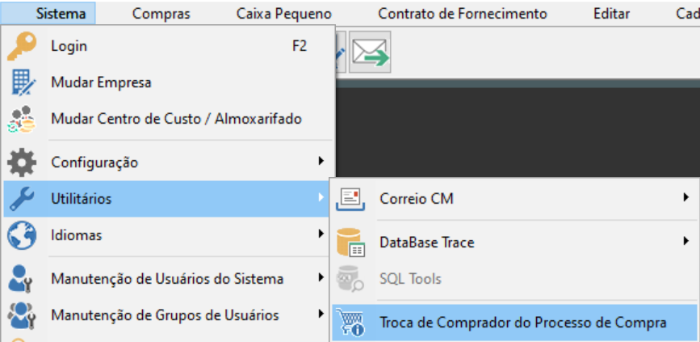Screen dimensions: 700x342
Task: Click the wrench icon beside Utilitários
Action: pyautogui.click(x=22, y=199)
